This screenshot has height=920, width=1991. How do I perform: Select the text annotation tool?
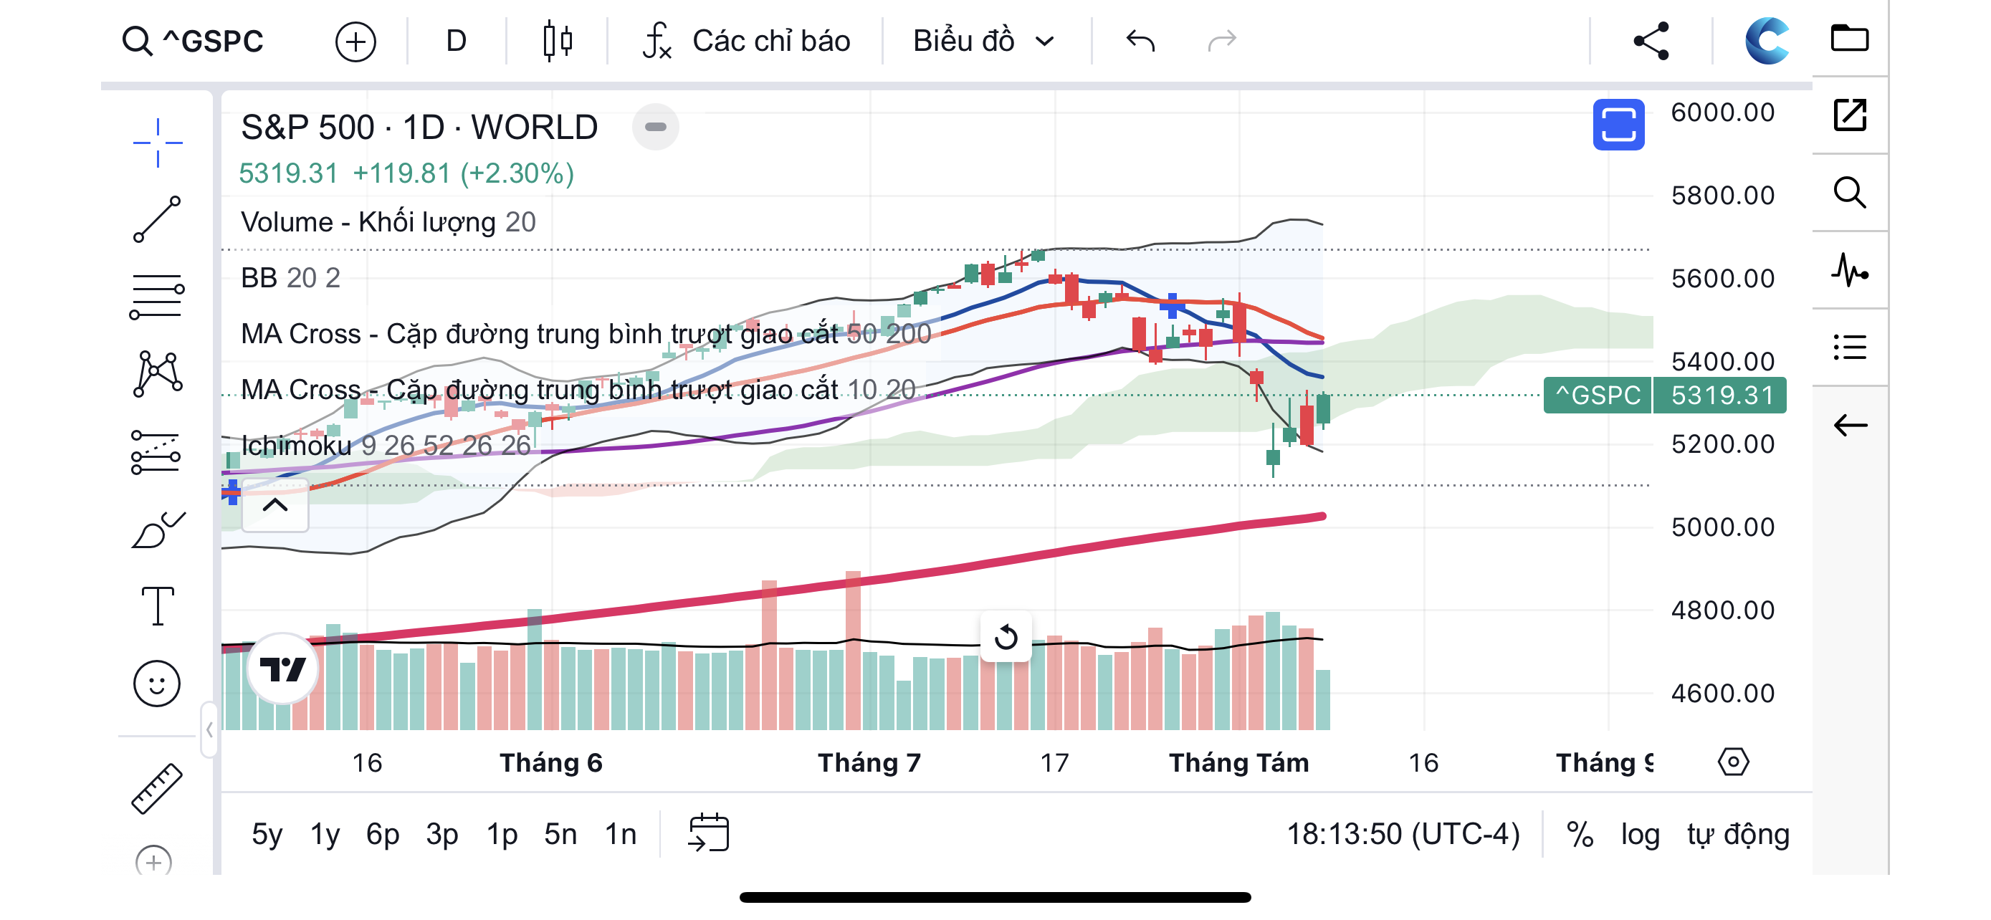[158, 606]
